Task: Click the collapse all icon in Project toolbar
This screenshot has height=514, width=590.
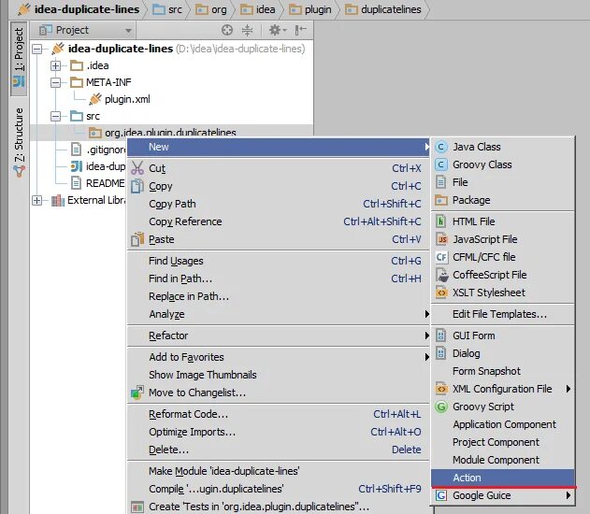Action: point(247,30)
